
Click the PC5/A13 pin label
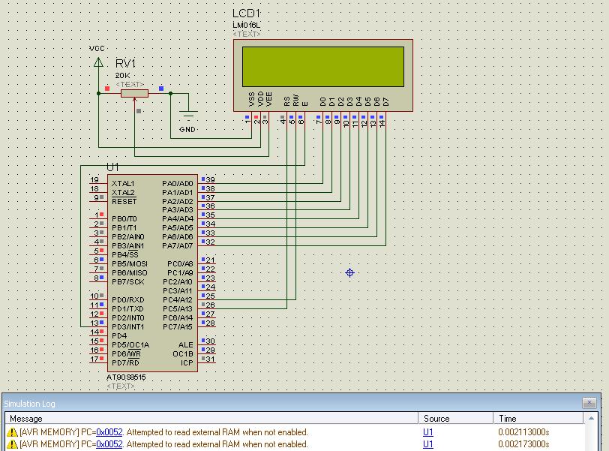[x=178, y=309]
